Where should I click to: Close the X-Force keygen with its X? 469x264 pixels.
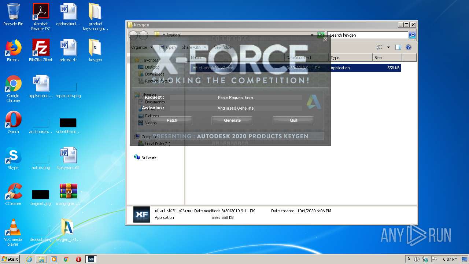[325, 40]
